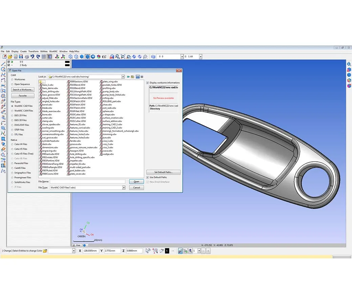Select the Workzones radio button

12,79
